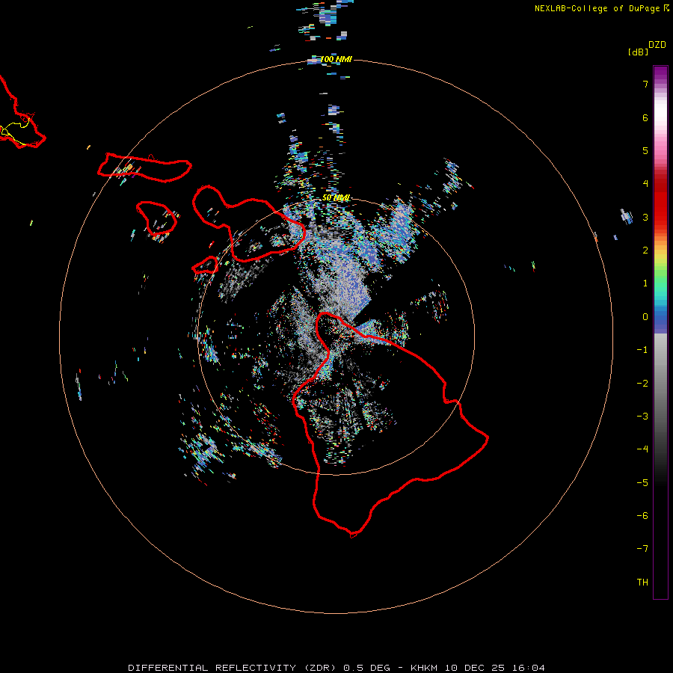Image resolution: width=673 pixels, height=673 pixels.
Task: Click the -1 value on color scale
Action: tap(642, 350)
